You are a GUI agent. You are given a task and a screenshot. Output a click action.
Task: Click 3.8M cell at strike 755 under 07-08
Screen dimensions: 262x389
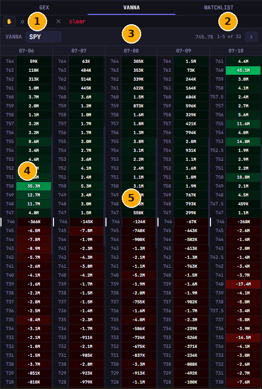click(x=138, y=142)
